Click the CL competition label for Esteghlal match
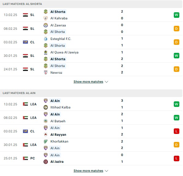 click(x=32, y=42)
